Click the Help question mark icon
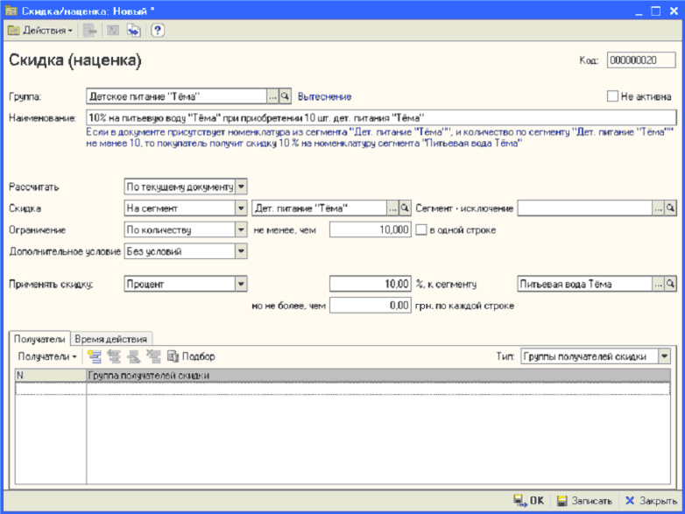685x514 pixels. [158, 31]
